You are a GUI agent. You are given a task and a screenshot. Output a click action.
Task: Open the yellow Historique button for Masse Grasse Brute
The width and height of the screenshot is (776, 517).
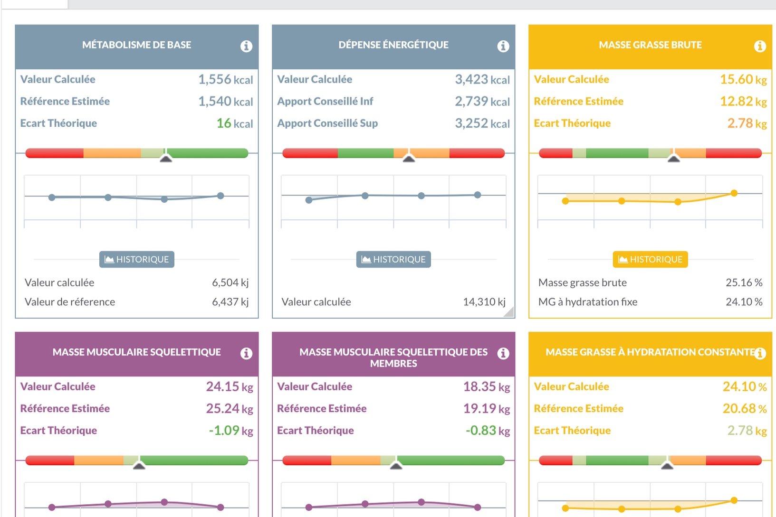point(650,259)
